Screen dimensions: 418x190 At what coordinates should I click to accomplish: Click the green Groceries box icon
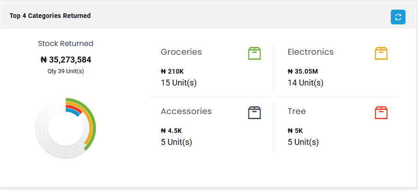point(254,53)
